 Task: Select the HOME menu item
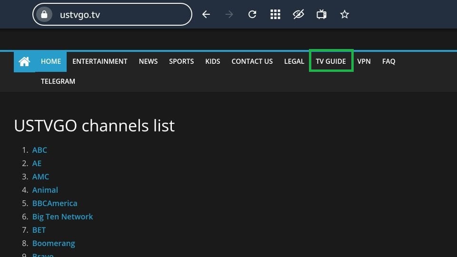click(x=51, y=61)
